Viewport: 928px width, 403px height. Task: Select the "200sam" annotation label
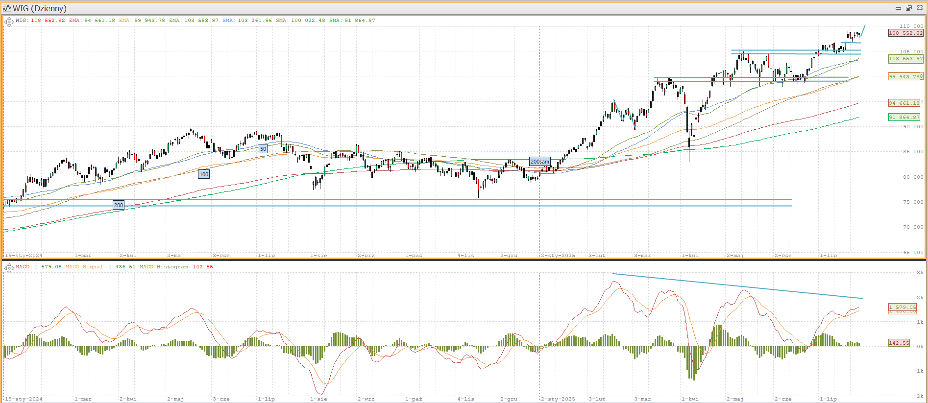539,162
